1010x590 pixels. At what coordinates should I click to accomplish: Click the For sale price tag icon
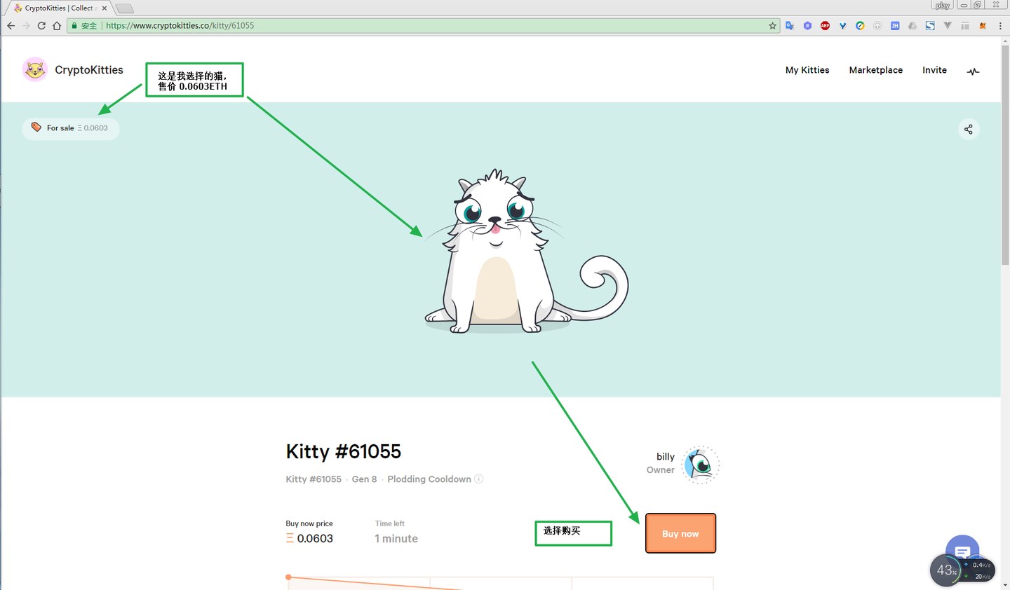(36, 128)
